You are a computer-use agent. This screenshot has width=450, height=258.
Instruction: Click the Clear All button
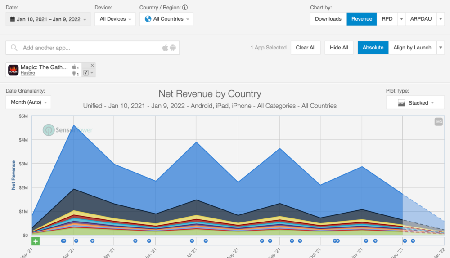(x=306, y=48)
